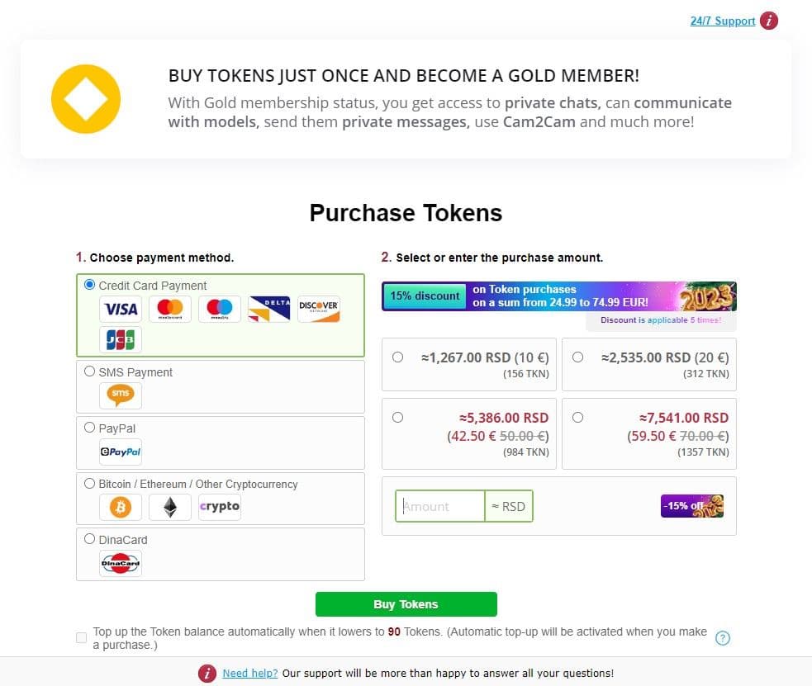The width and height of the screenshot is (812, 686).
Task: Click the red info icon beside 24/7 Support
Action: point(769,21)
